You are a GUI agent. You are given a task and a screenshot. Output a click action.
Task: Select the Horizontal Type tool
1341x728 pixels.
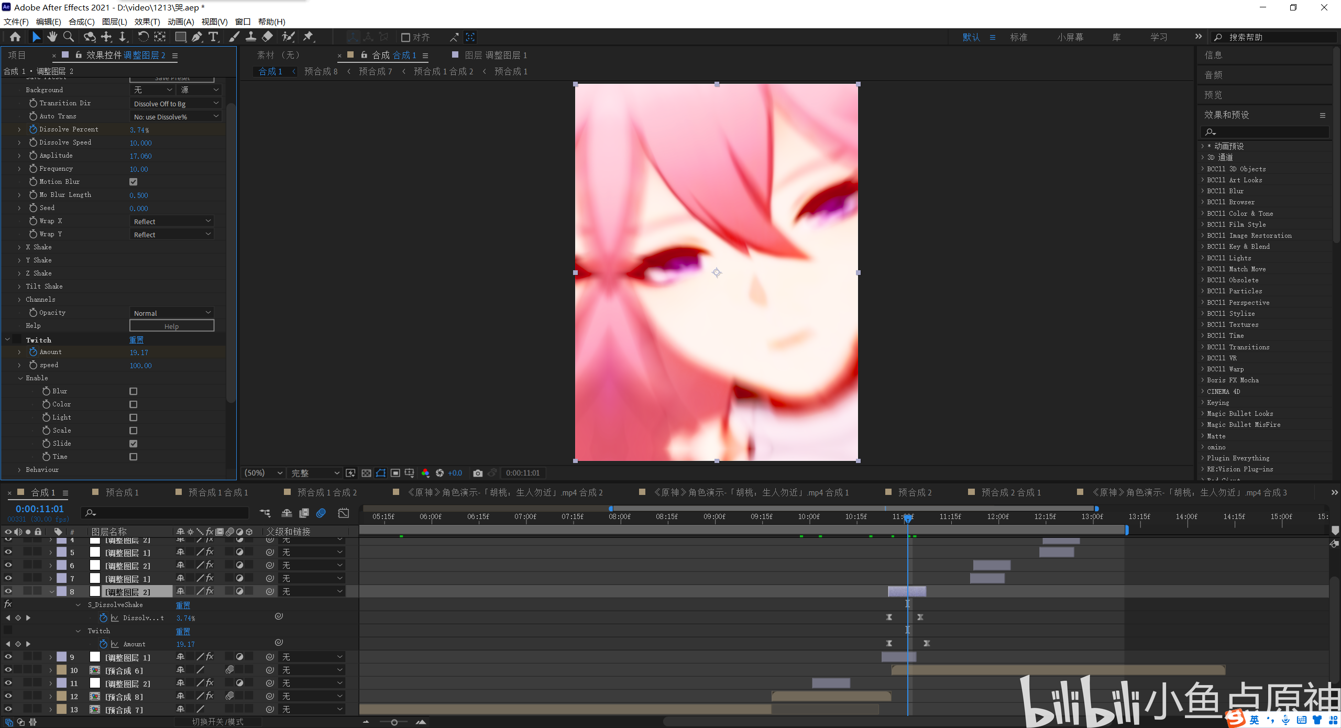coord(213,37)
